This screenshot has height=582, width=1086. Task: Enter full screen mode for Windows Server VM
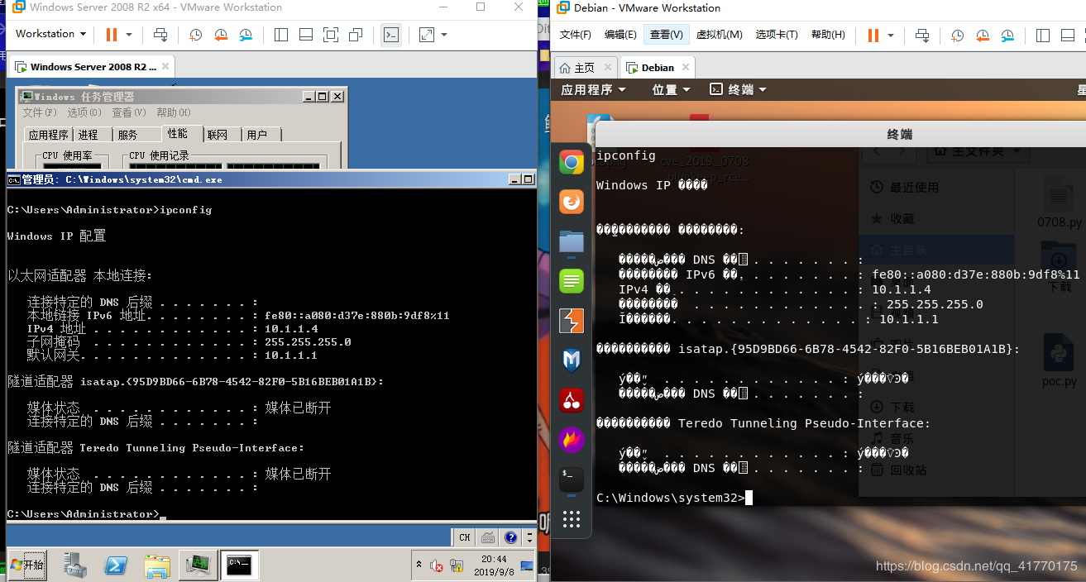(x=331, y=35)
